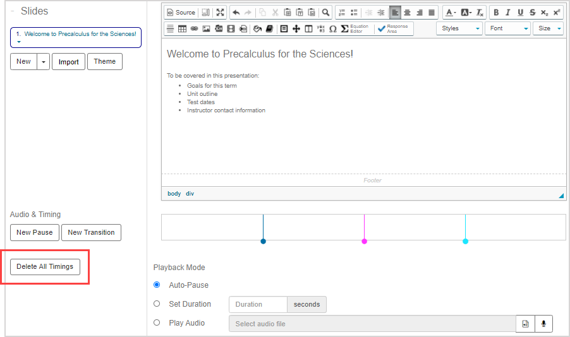Click the Delete All Timings button

(45, 266)
